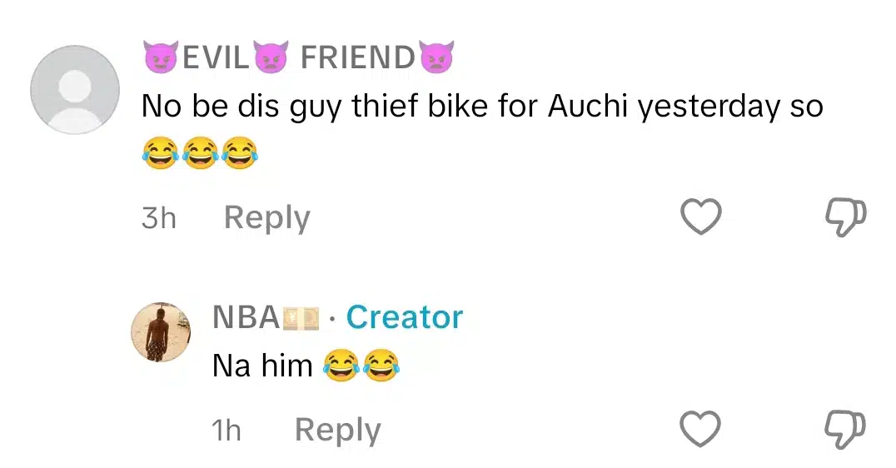The image size is (896, 468).
Task: Open NBA creator's profile picture
Action: [161, 332]
